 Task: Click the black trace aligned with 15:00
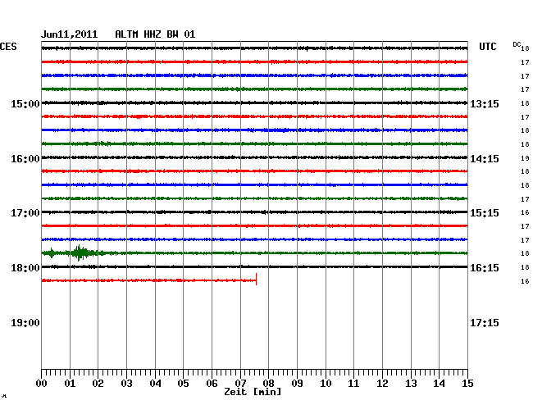tap(254, 102)
